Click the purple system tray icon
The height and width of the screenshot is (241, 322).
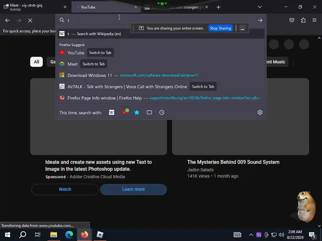coord(259,235)
